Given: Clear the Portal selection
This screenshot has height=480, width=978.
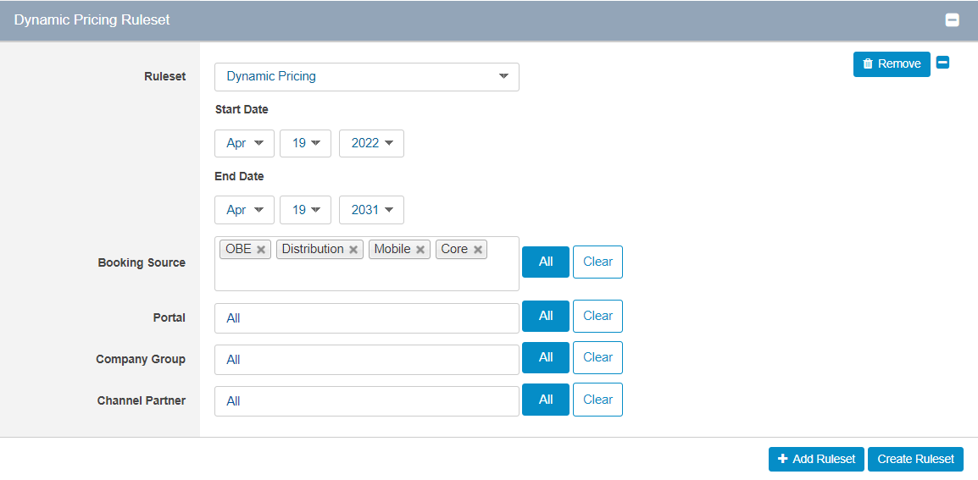Looking at the screenshot, I should pyautogui.click(x=597, y=316).
